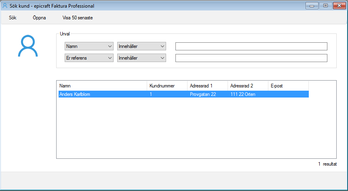Sort by Adressrad 1 column header

coord(207,86)
